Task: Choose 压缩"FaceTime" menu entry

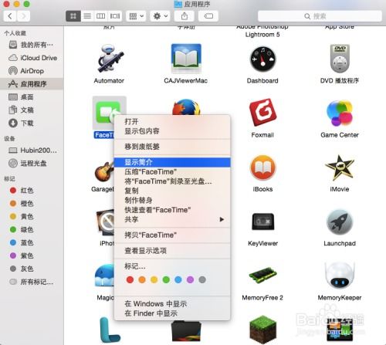Action: 172,171
